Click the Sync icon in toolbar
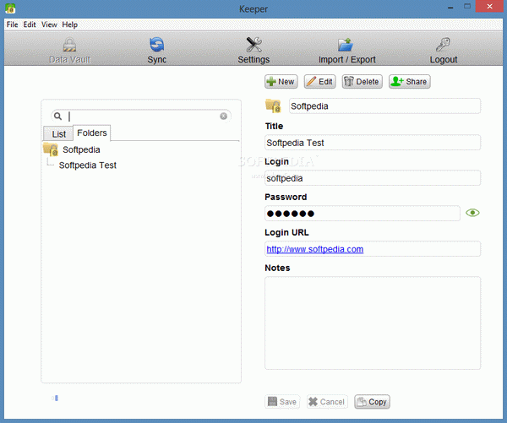 [x=156, y=46]
